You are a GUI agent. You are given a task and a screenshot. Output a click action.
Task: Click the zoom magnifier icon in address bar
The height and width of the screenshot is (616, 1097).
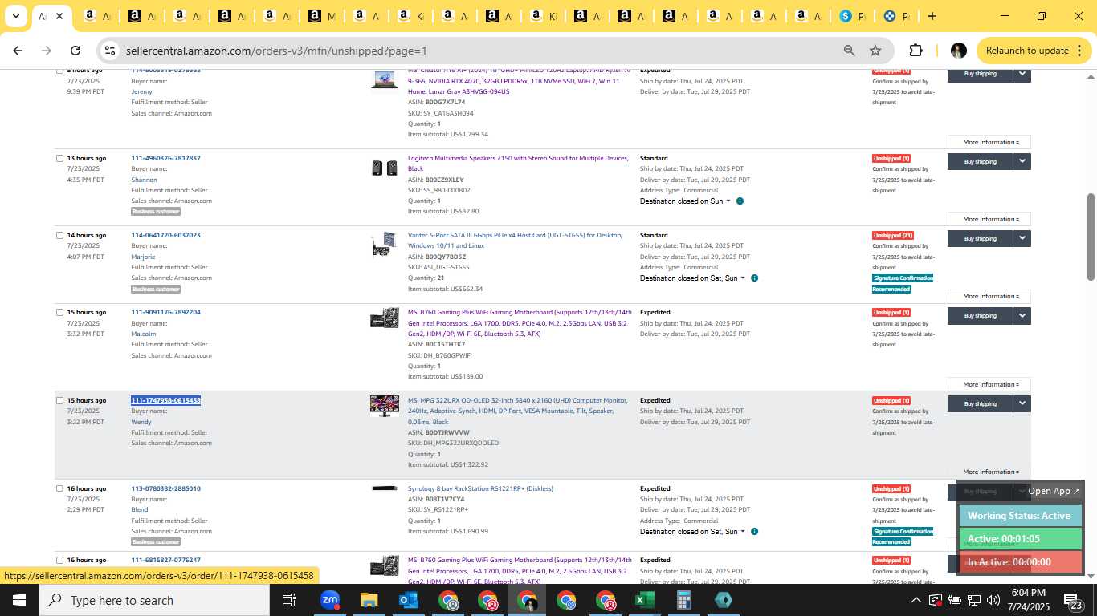[x=849, y=51]
